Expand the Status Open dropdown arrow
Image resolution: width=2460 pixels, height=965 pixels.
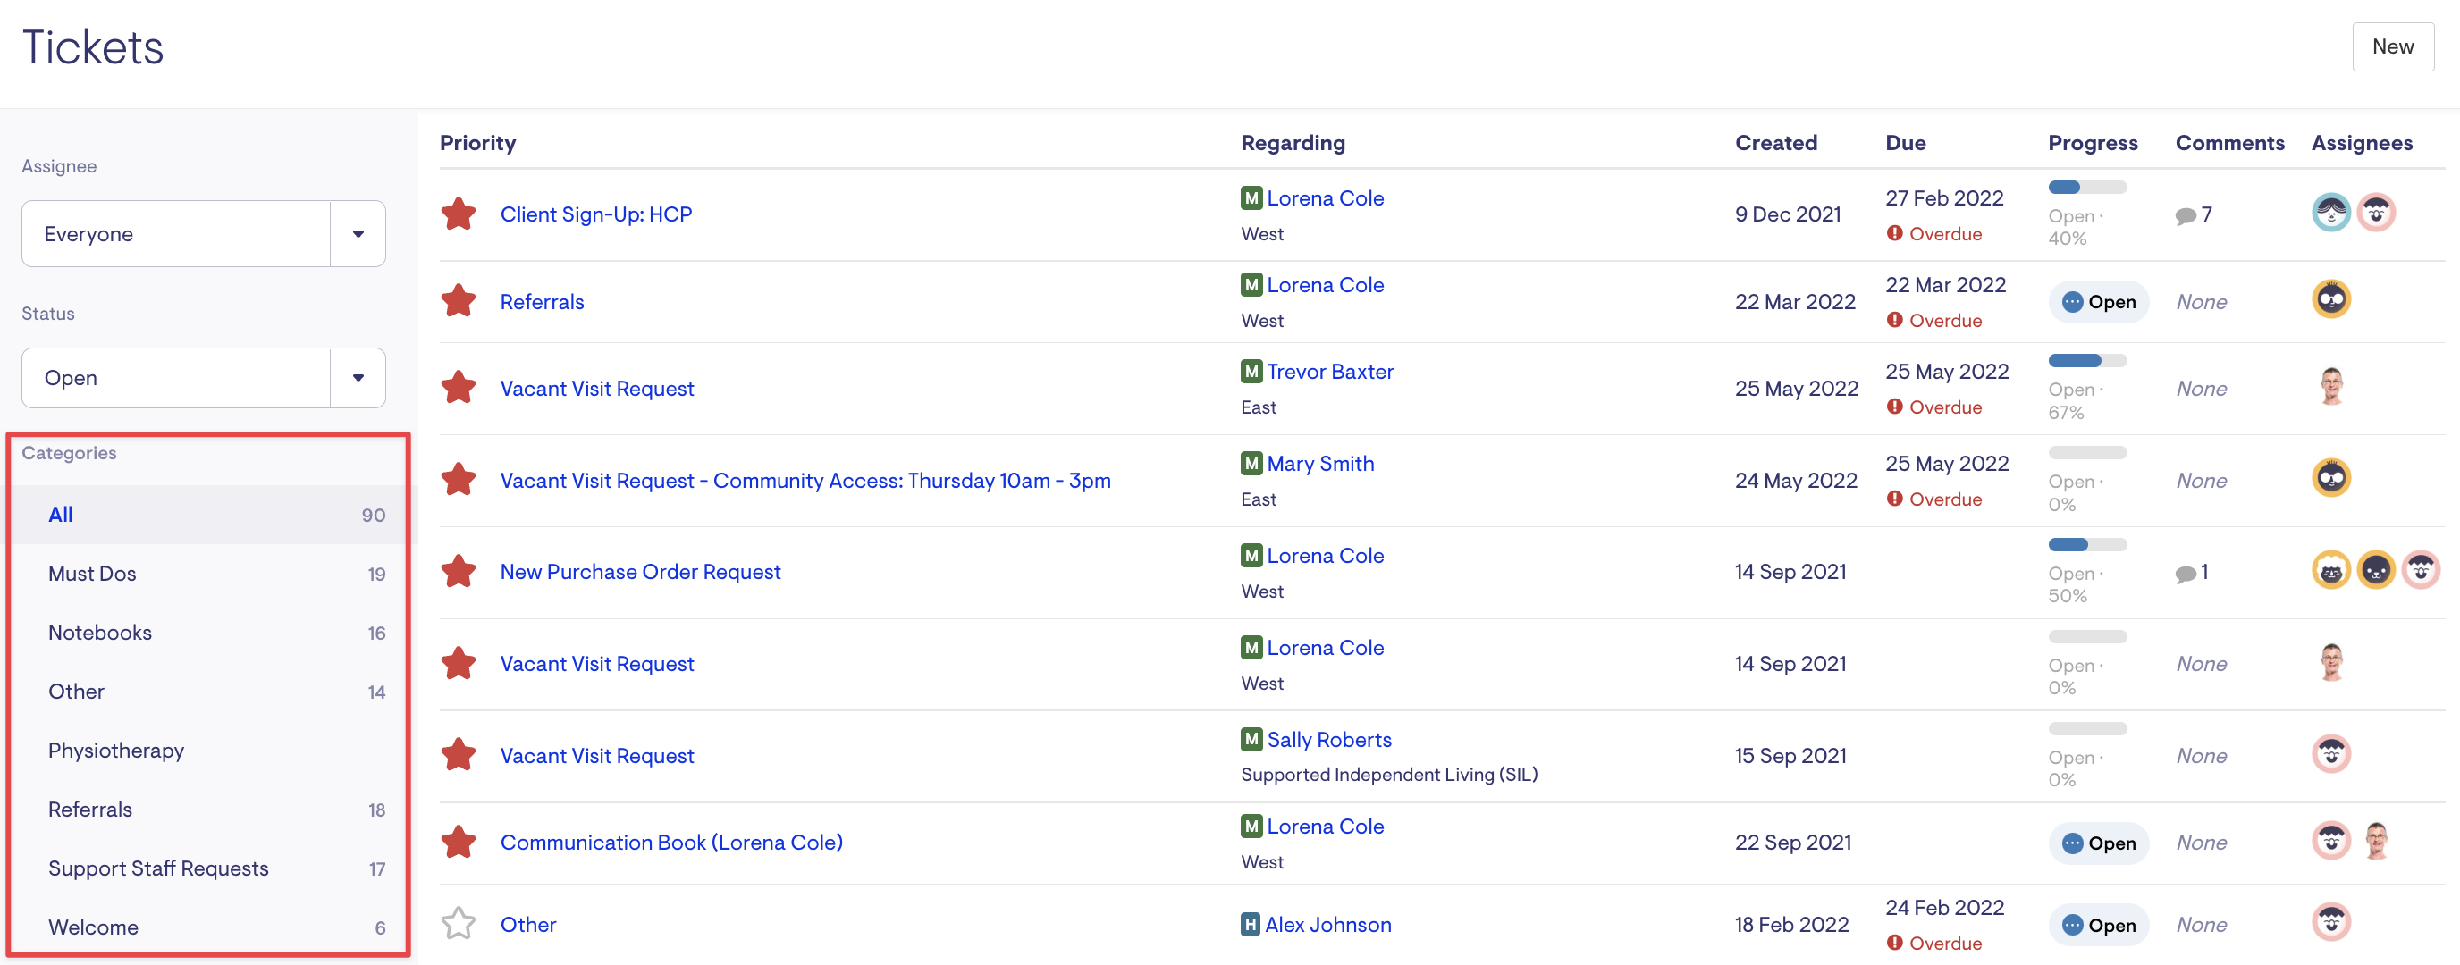click(x=358, y=378)
